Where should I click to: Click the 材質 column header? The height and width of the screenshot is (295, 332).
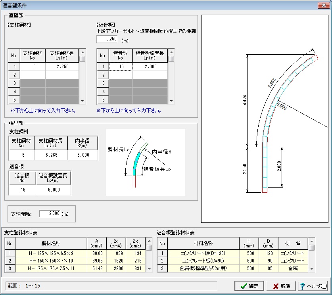point(293,243)
